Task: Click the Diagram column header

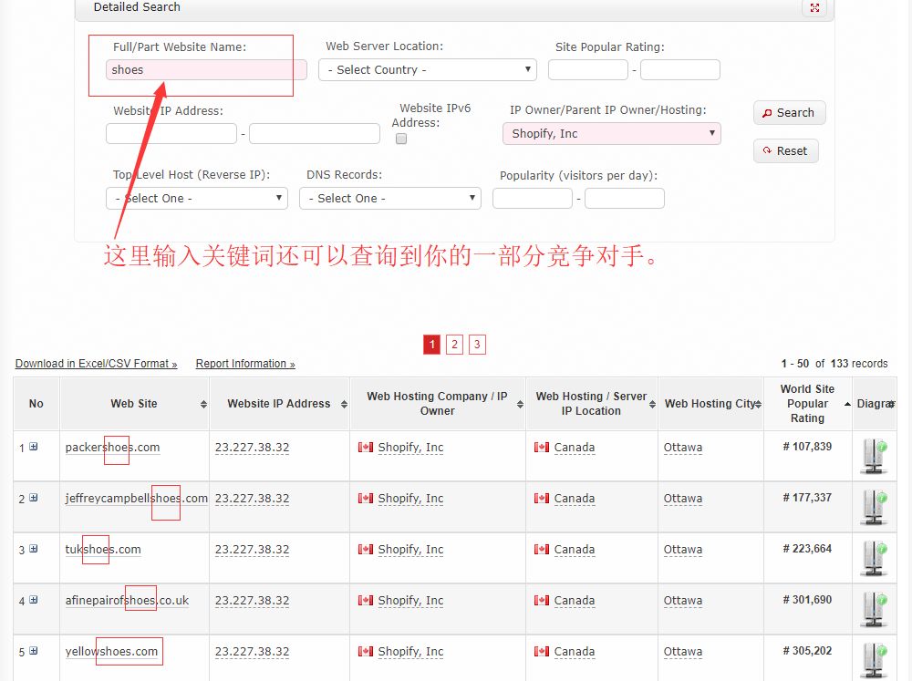Action: (875, 404)
